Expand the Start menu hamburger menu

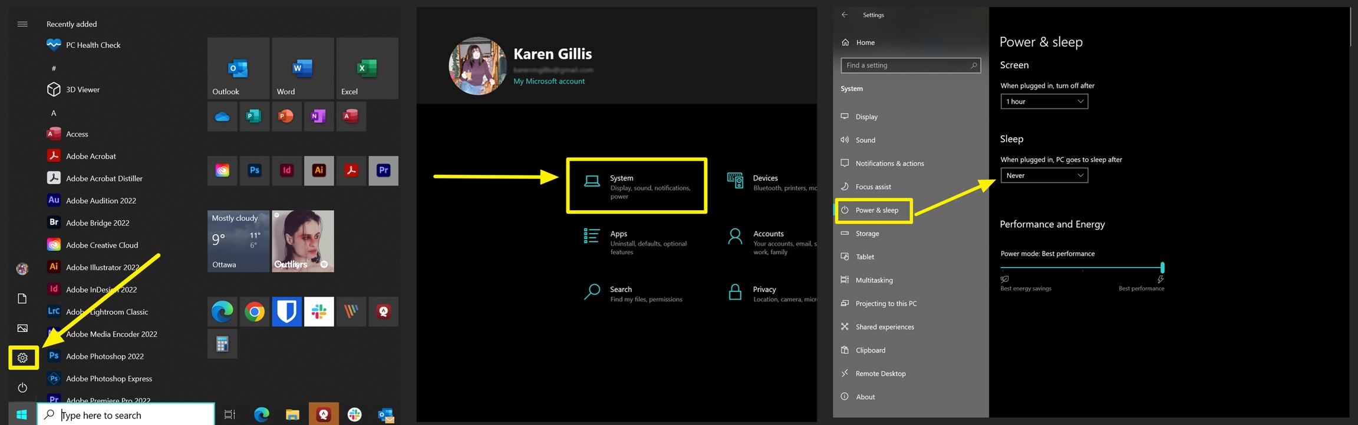click(x=22, y=24)
